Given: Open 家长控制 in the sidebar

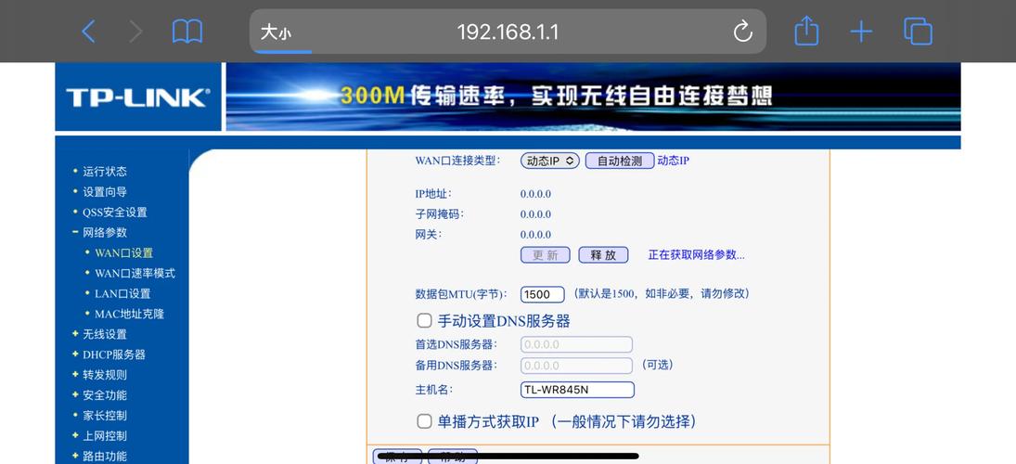Looking at the screenshot, I should point(104,416).
